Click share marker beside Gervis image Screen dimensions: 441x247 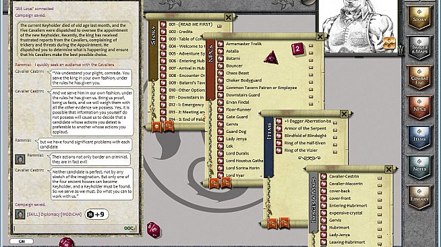(380, 222)
